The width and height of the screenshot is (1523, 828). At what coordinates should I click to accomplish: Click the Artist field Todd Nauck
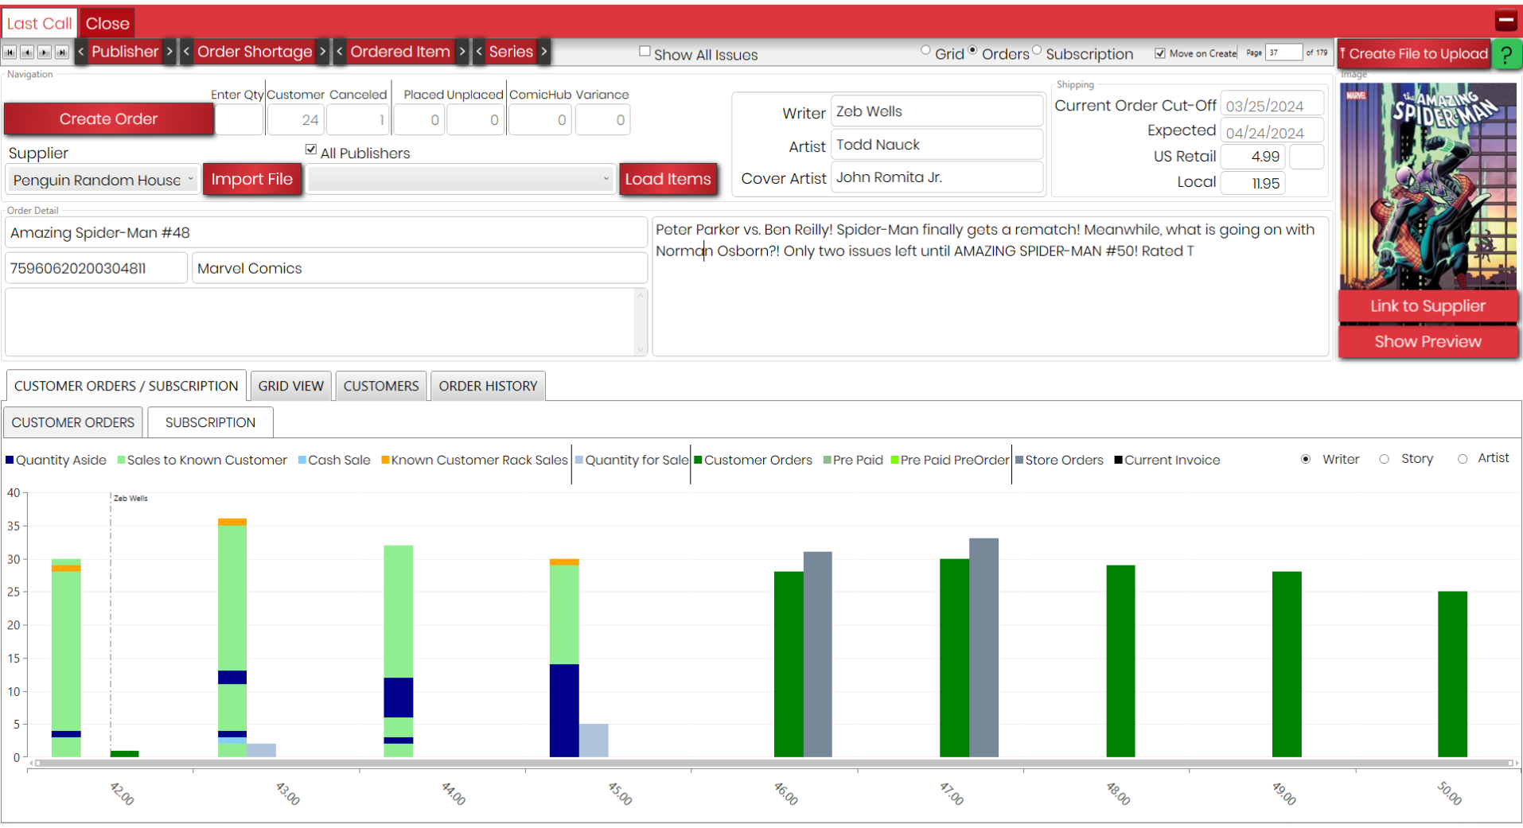pyautogui.click(x=937, y=145)
